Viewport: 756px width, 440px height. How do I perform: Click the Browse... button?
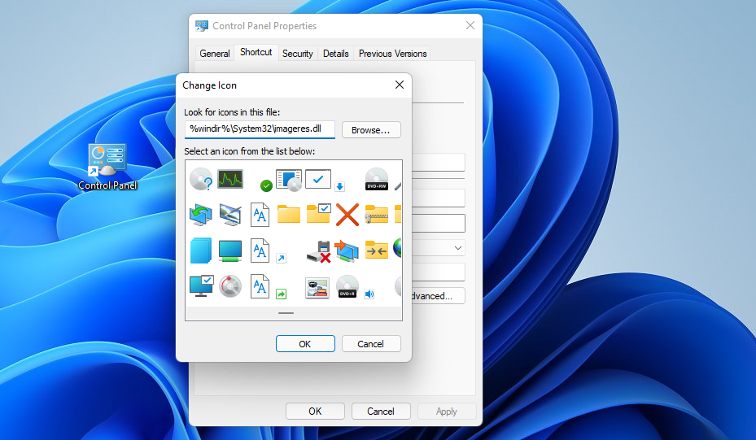pos(371,130)
